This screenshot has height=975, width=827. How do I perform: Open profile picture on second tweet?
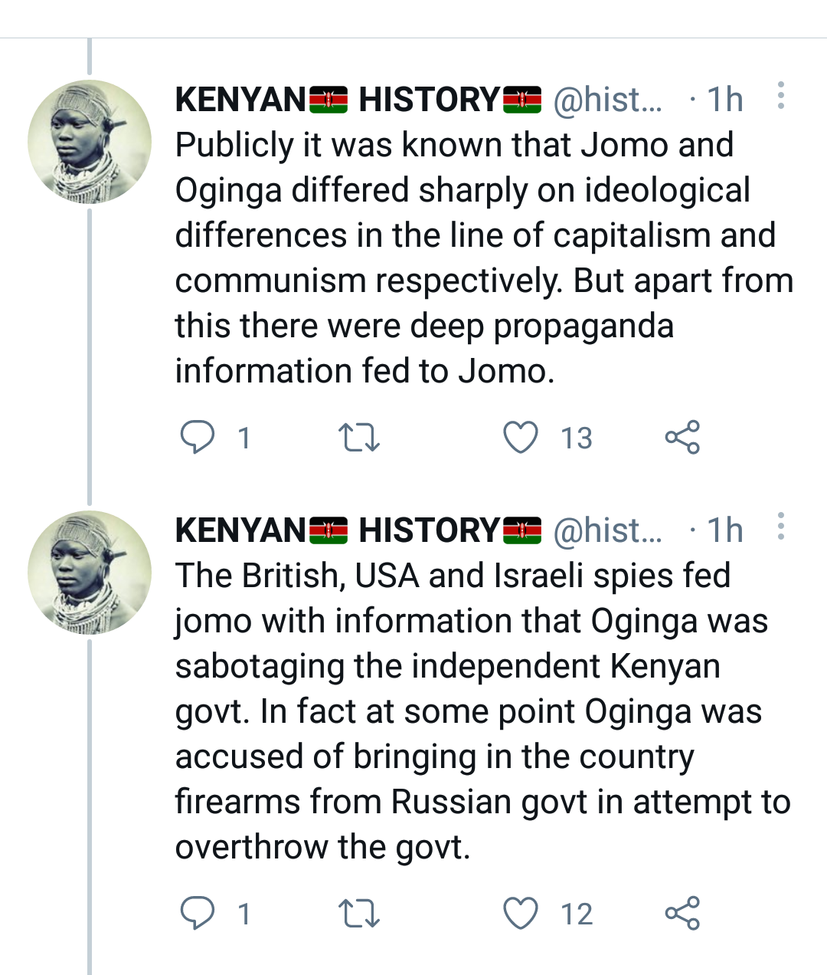pyautogui.click(x=90, y=573)
